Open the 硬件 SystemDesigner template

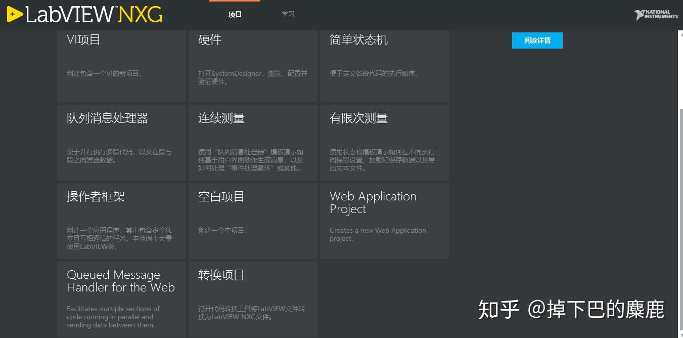(253, 66)
